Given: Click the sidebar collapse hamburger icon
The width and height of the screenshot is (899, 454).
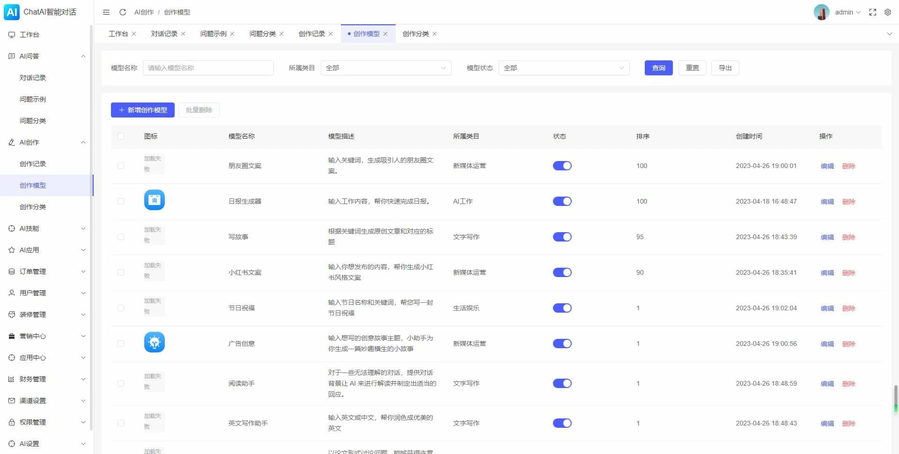Looking at the screenshot, I should tap(106, 12).
